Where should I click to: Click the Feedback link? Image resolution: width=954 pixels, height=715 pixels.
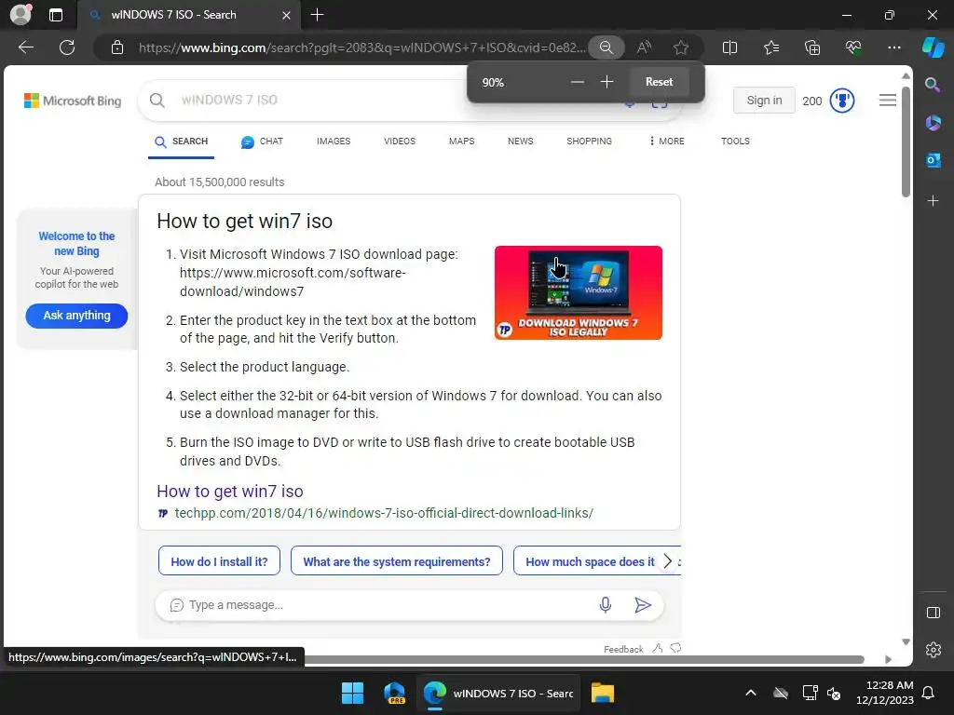(623, 649)
